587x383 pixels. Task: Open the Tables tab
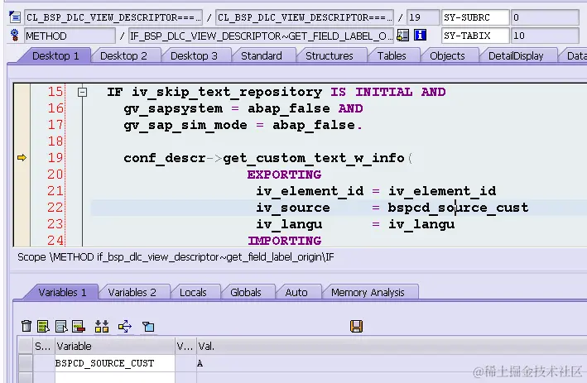pyautogui.click(x=392, y=56)
